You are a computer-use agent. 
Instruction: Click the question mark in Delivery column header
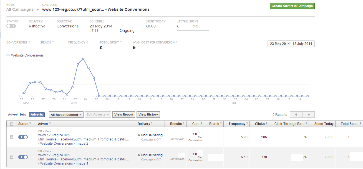pyautogui.click(x=152, y=124)
